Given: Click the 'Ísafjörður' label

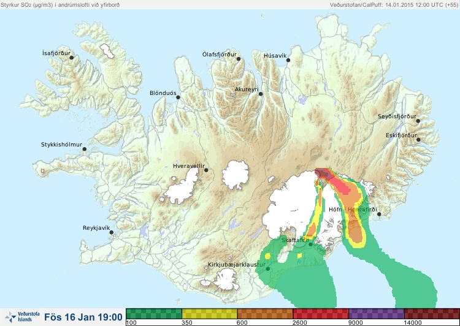Looking at the screenshot, I should [56, 53].
